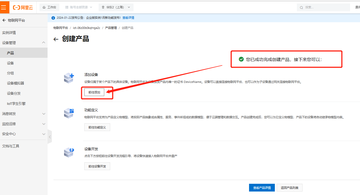The width and height of the screenshot is (360, 195).
Task: Open the 账号全部资源 dropdown
Action: tap(79, 7)
